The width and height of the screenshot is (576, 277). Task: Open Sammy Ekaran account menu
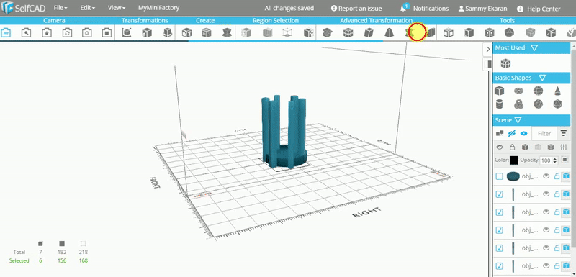pos(483,9)
